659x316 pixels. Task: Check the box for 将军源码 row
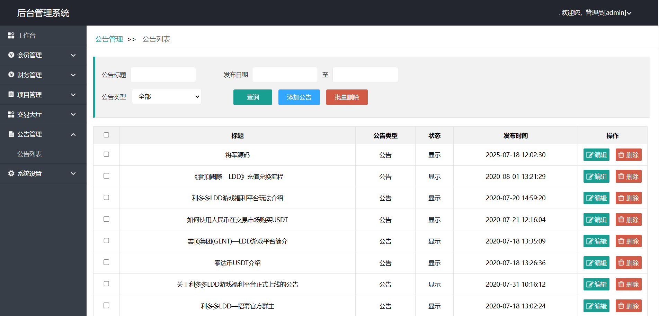(x=106, y=154)
